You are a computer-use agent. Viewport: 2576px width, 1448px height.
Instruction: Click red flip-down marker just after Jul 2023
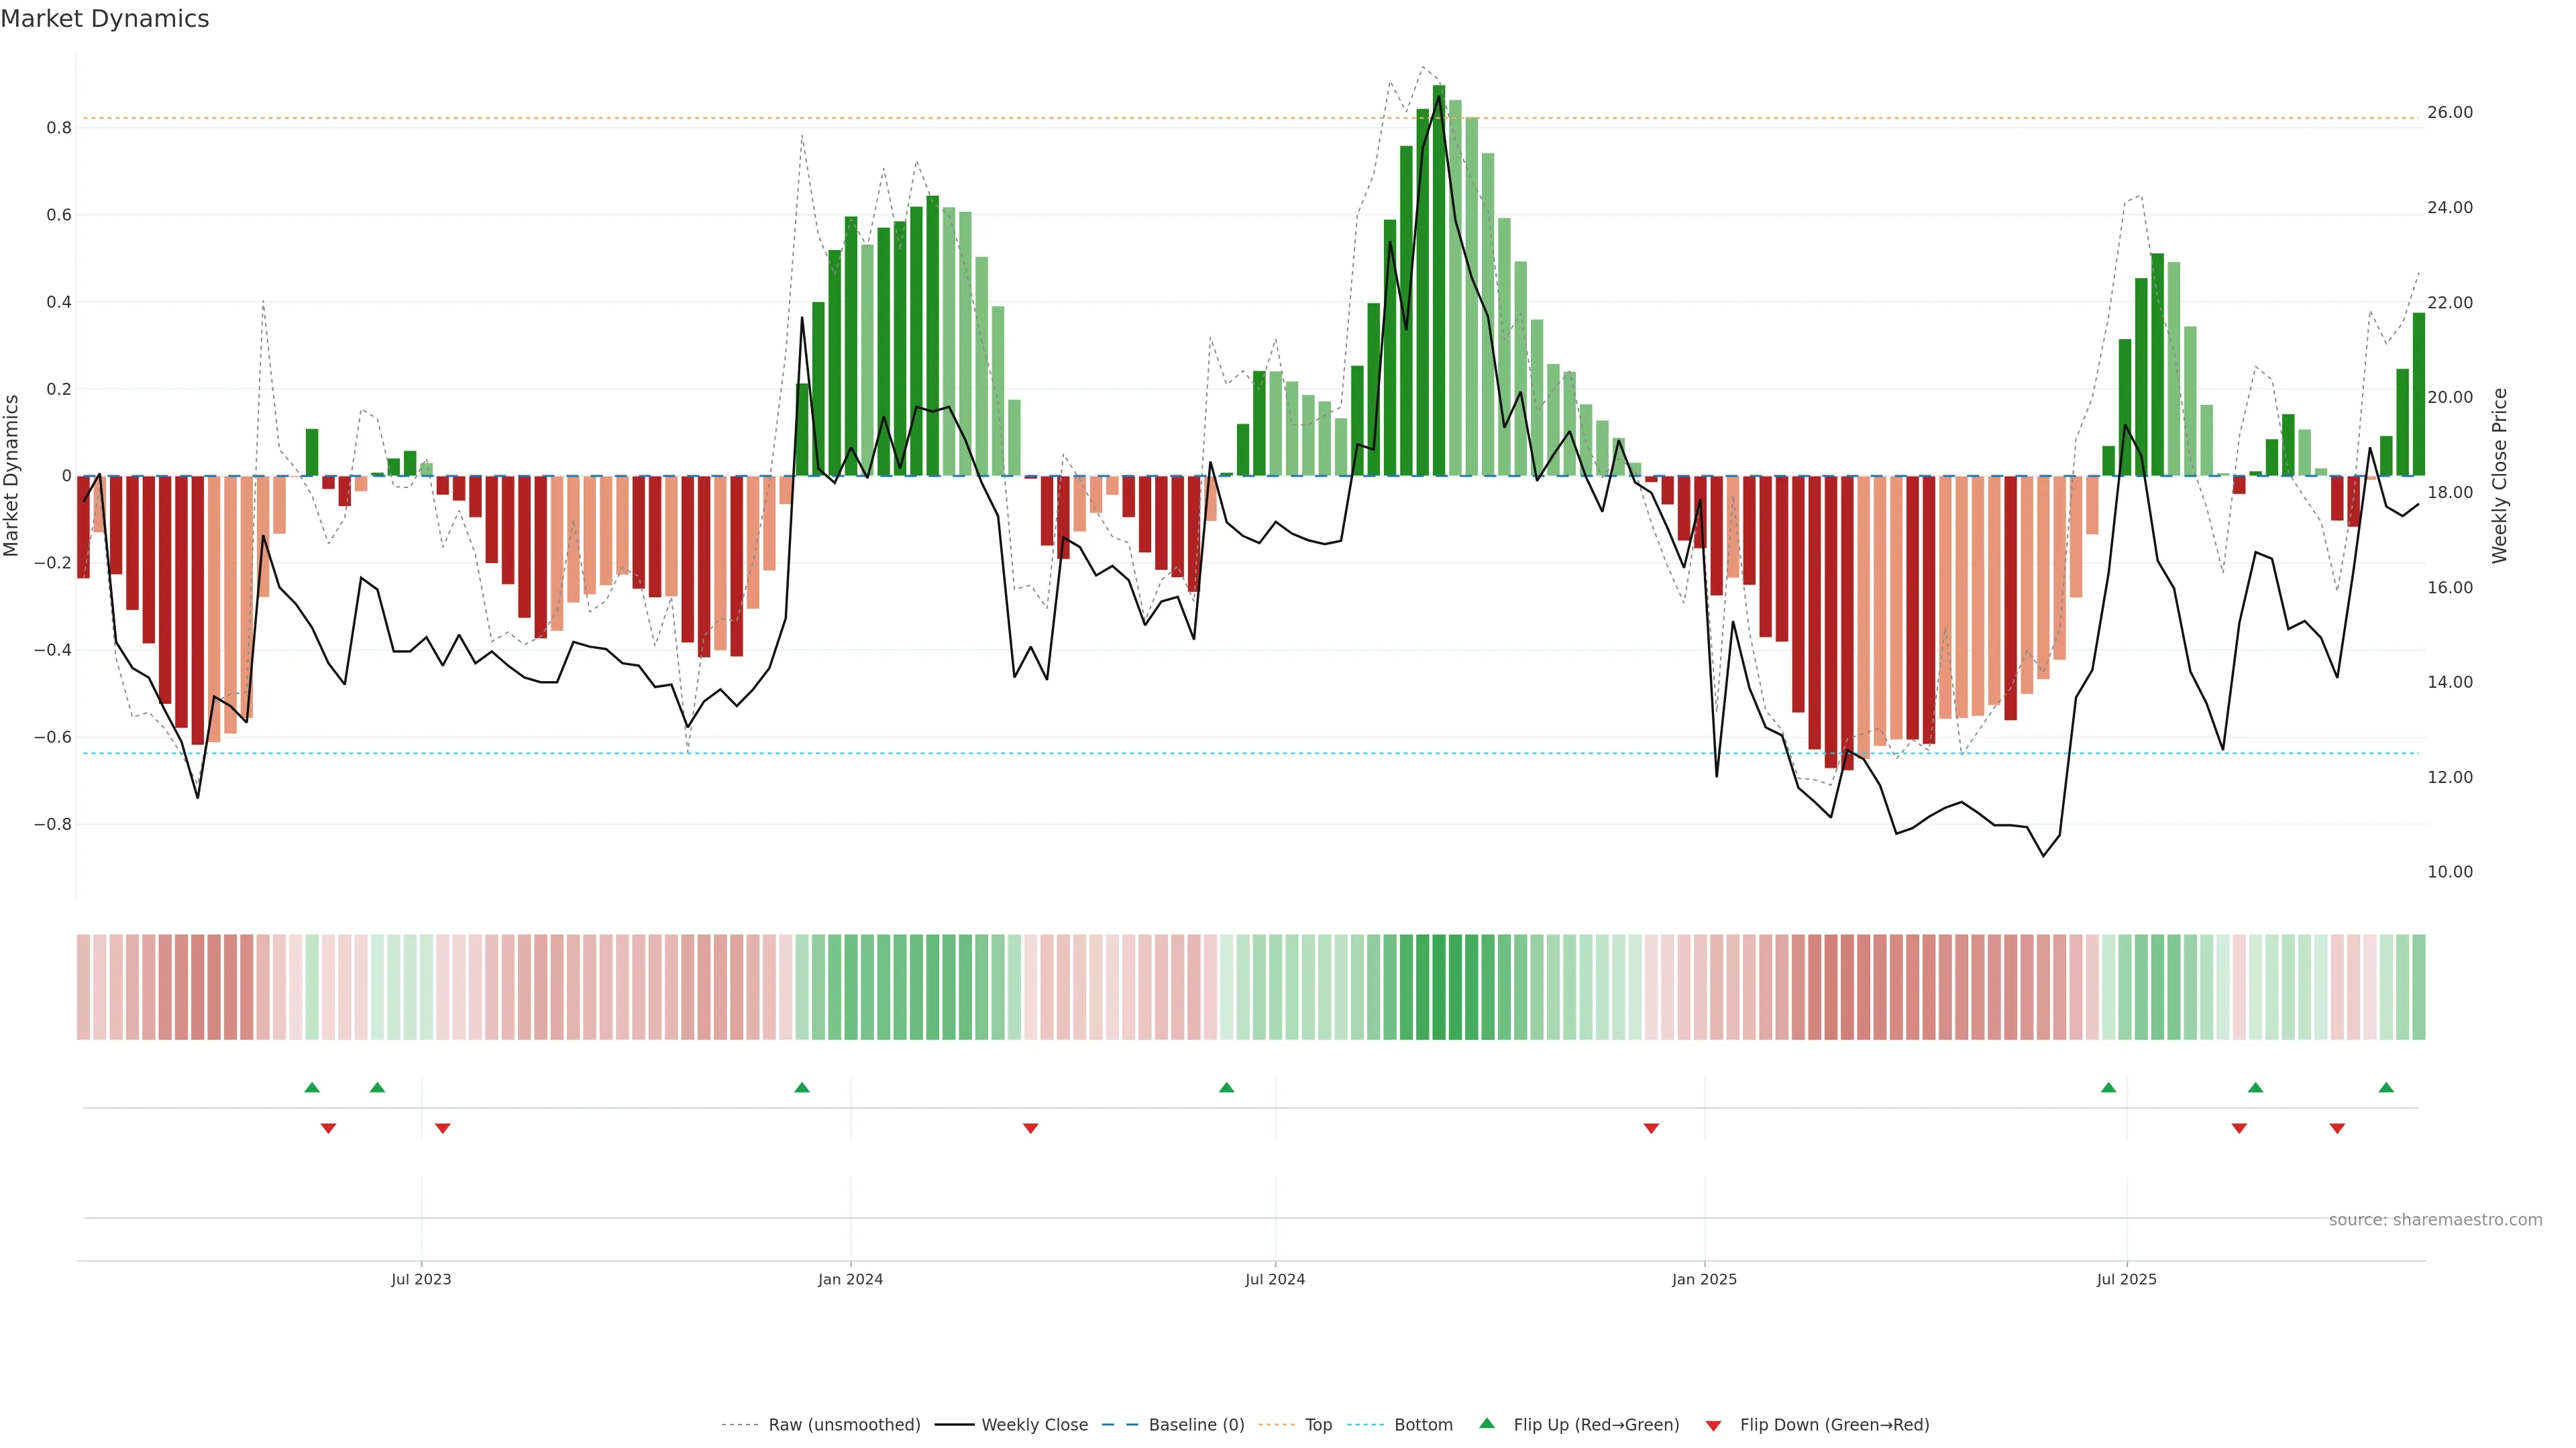[443, 1128]
